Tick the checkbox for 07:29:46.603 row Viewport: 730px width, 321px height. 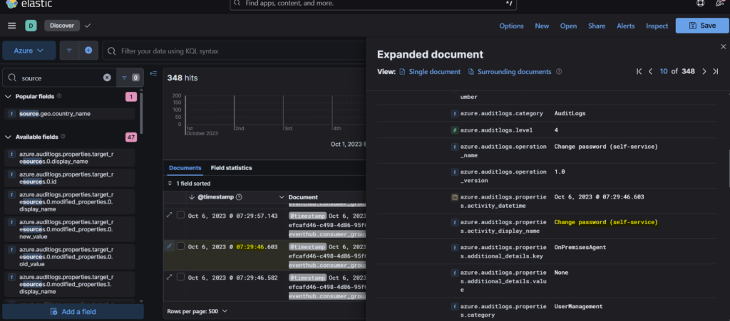click(x=181, y=246)
